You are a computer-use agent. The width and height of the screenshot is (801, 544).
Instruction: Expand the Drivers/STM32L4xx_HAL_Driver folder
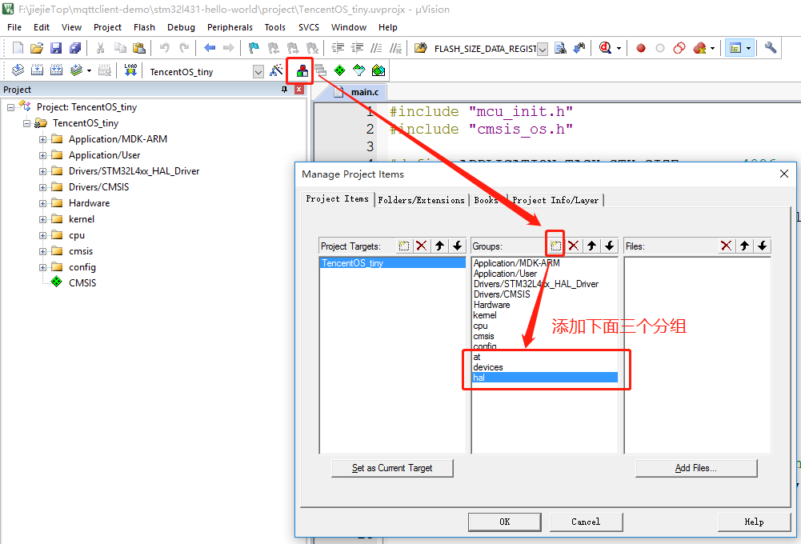tap(43, 172)
